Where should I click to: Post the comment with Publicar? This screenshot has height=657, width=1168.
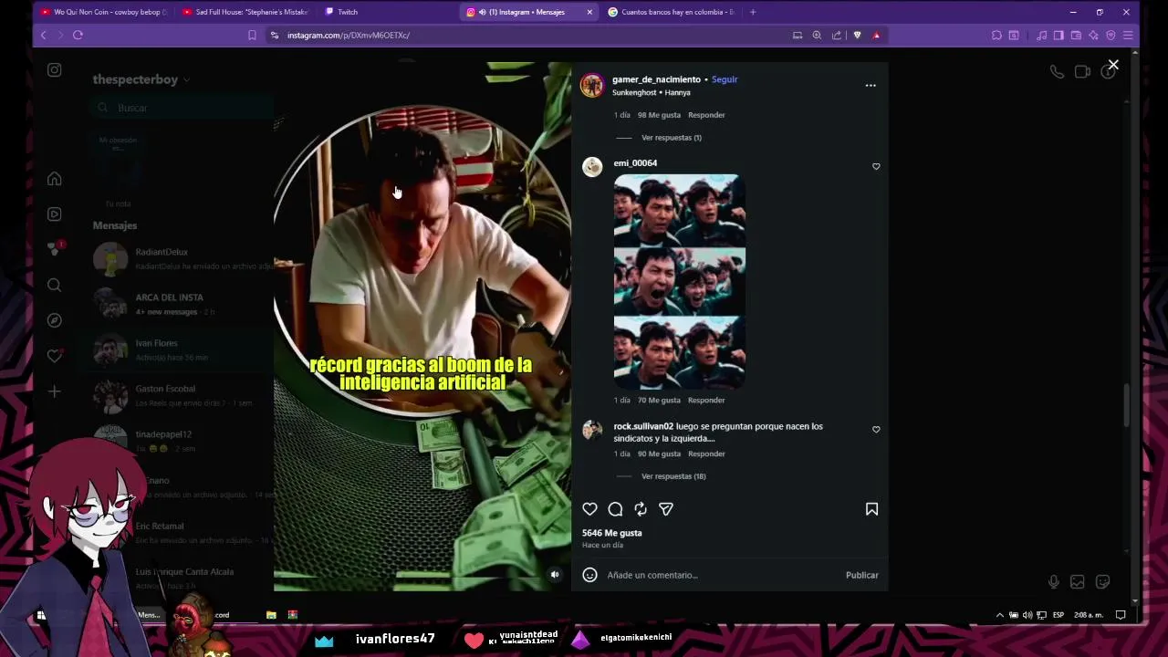point(861,575)
